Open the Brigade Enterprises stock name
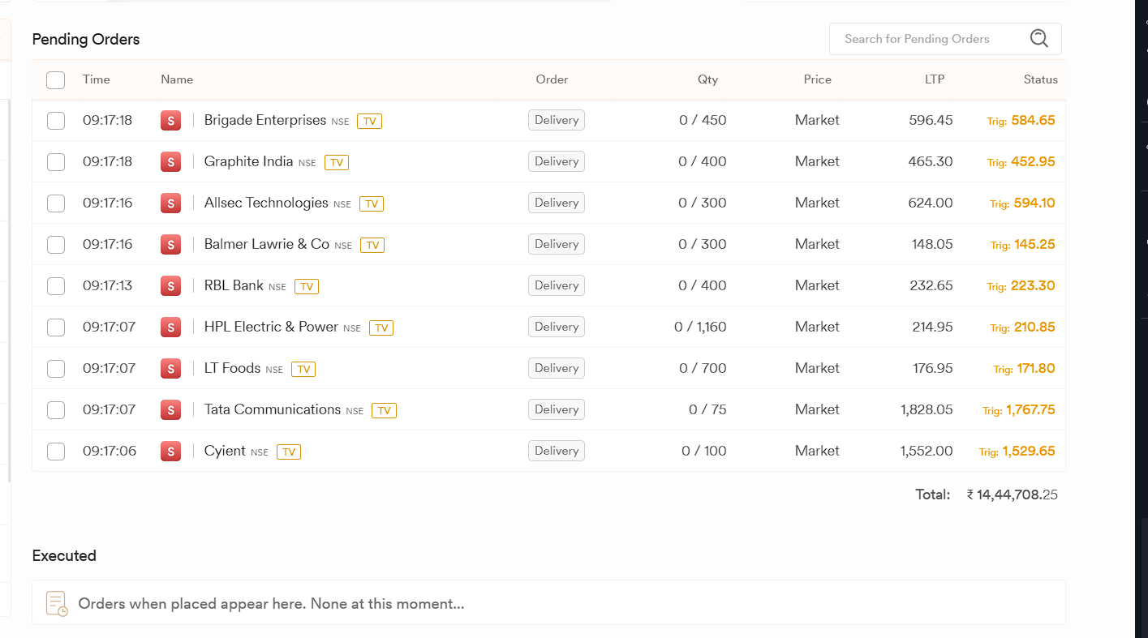This screenshot has width=1148, height=638. pyautogui.click(x=265, y=120)
